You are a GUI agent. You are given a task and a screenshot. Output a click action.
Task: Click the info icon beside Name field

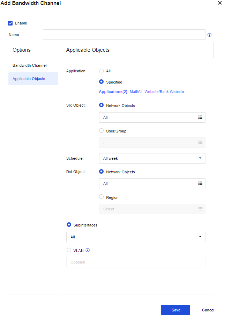pos(210,35)
